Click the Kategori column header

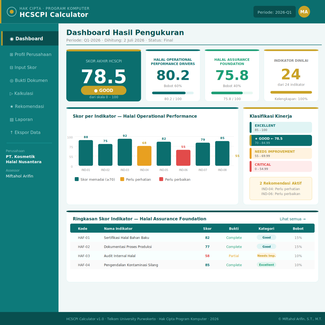pyautogui.click(x=266, y=229)
